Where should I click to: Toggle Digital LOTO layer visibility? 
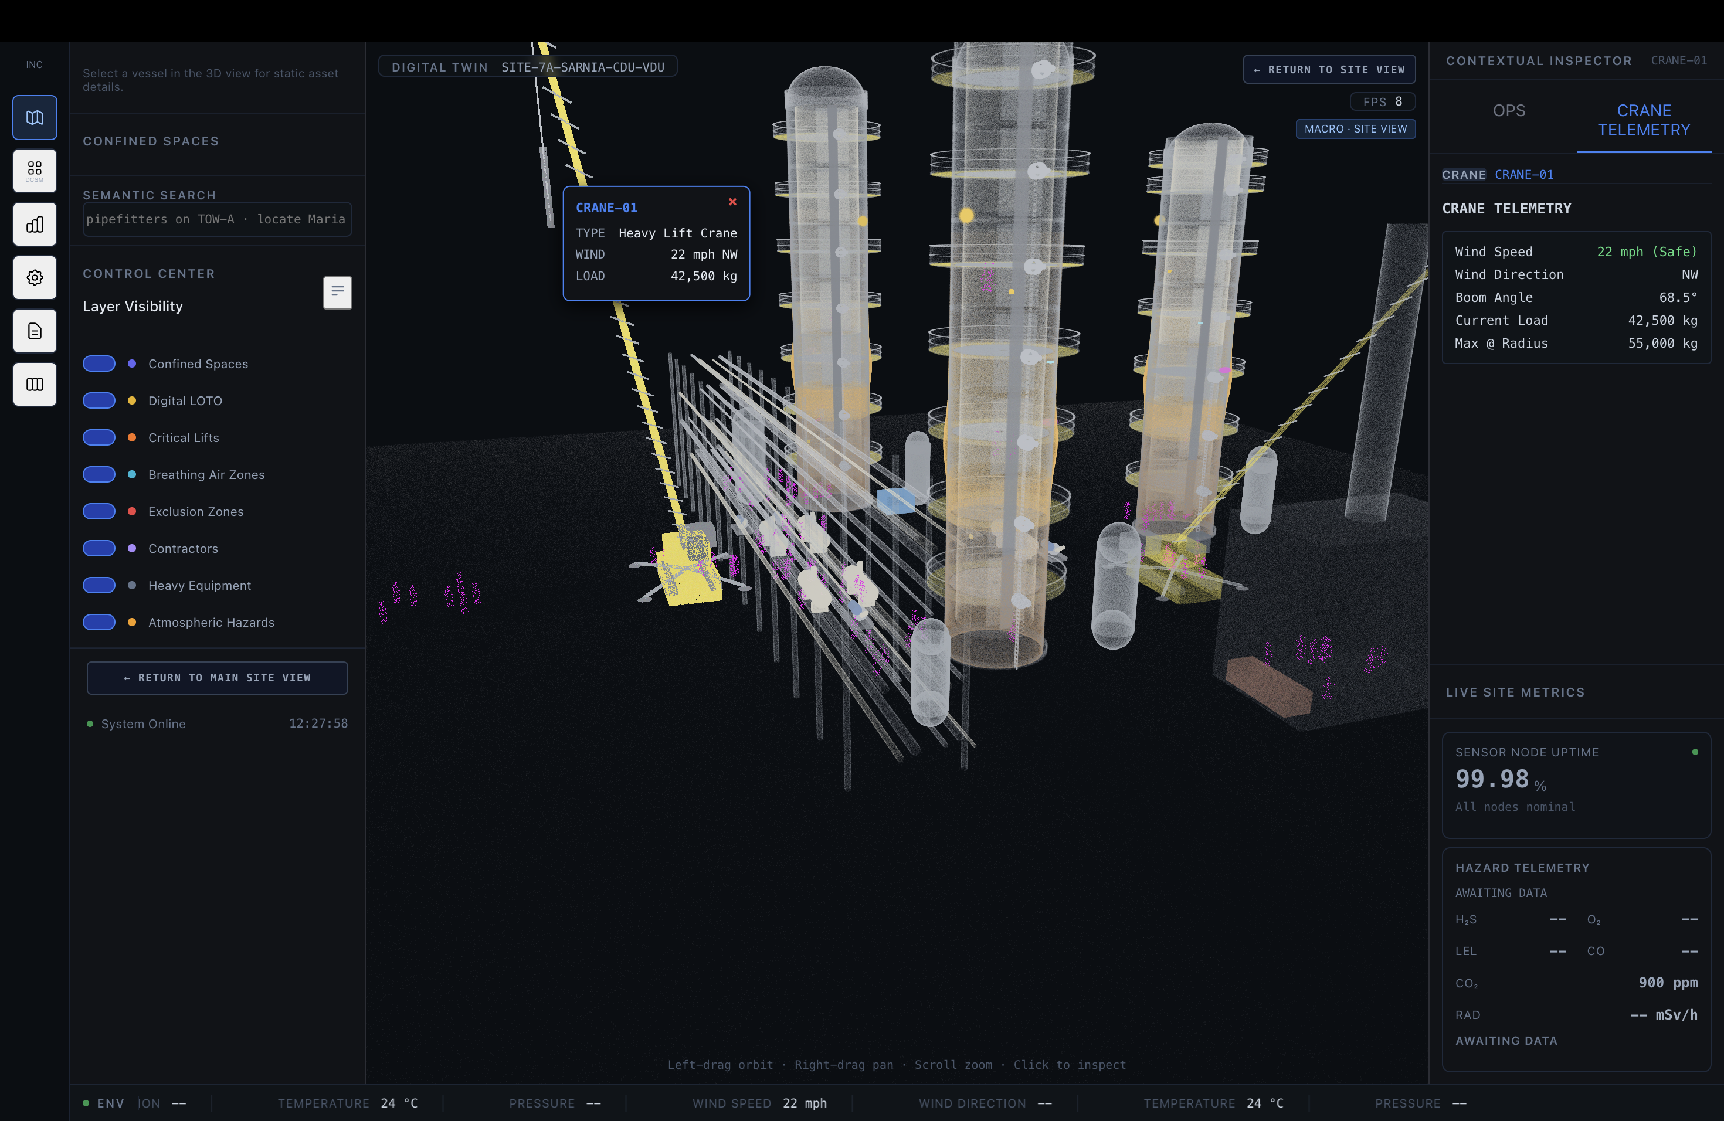[x=99, y=400]
